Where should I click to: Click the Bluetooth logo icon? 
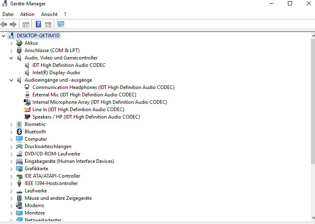pos(19,132)
